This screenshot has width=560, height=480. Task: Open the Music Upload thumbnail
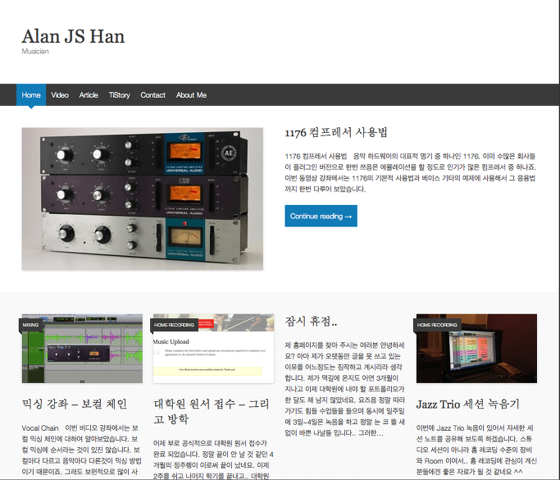[x=213, y=349]
